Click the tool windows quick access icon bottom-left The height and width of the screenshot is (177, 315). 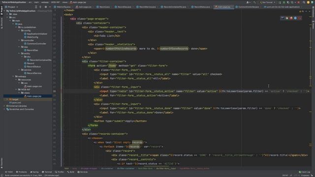[1, 175]
